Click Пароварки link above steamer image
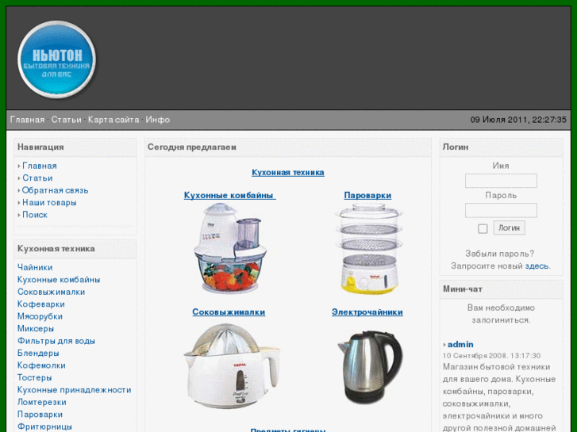The width and height of the screenshot is (577, 432). pyautogui.click(x=367, y=195)
